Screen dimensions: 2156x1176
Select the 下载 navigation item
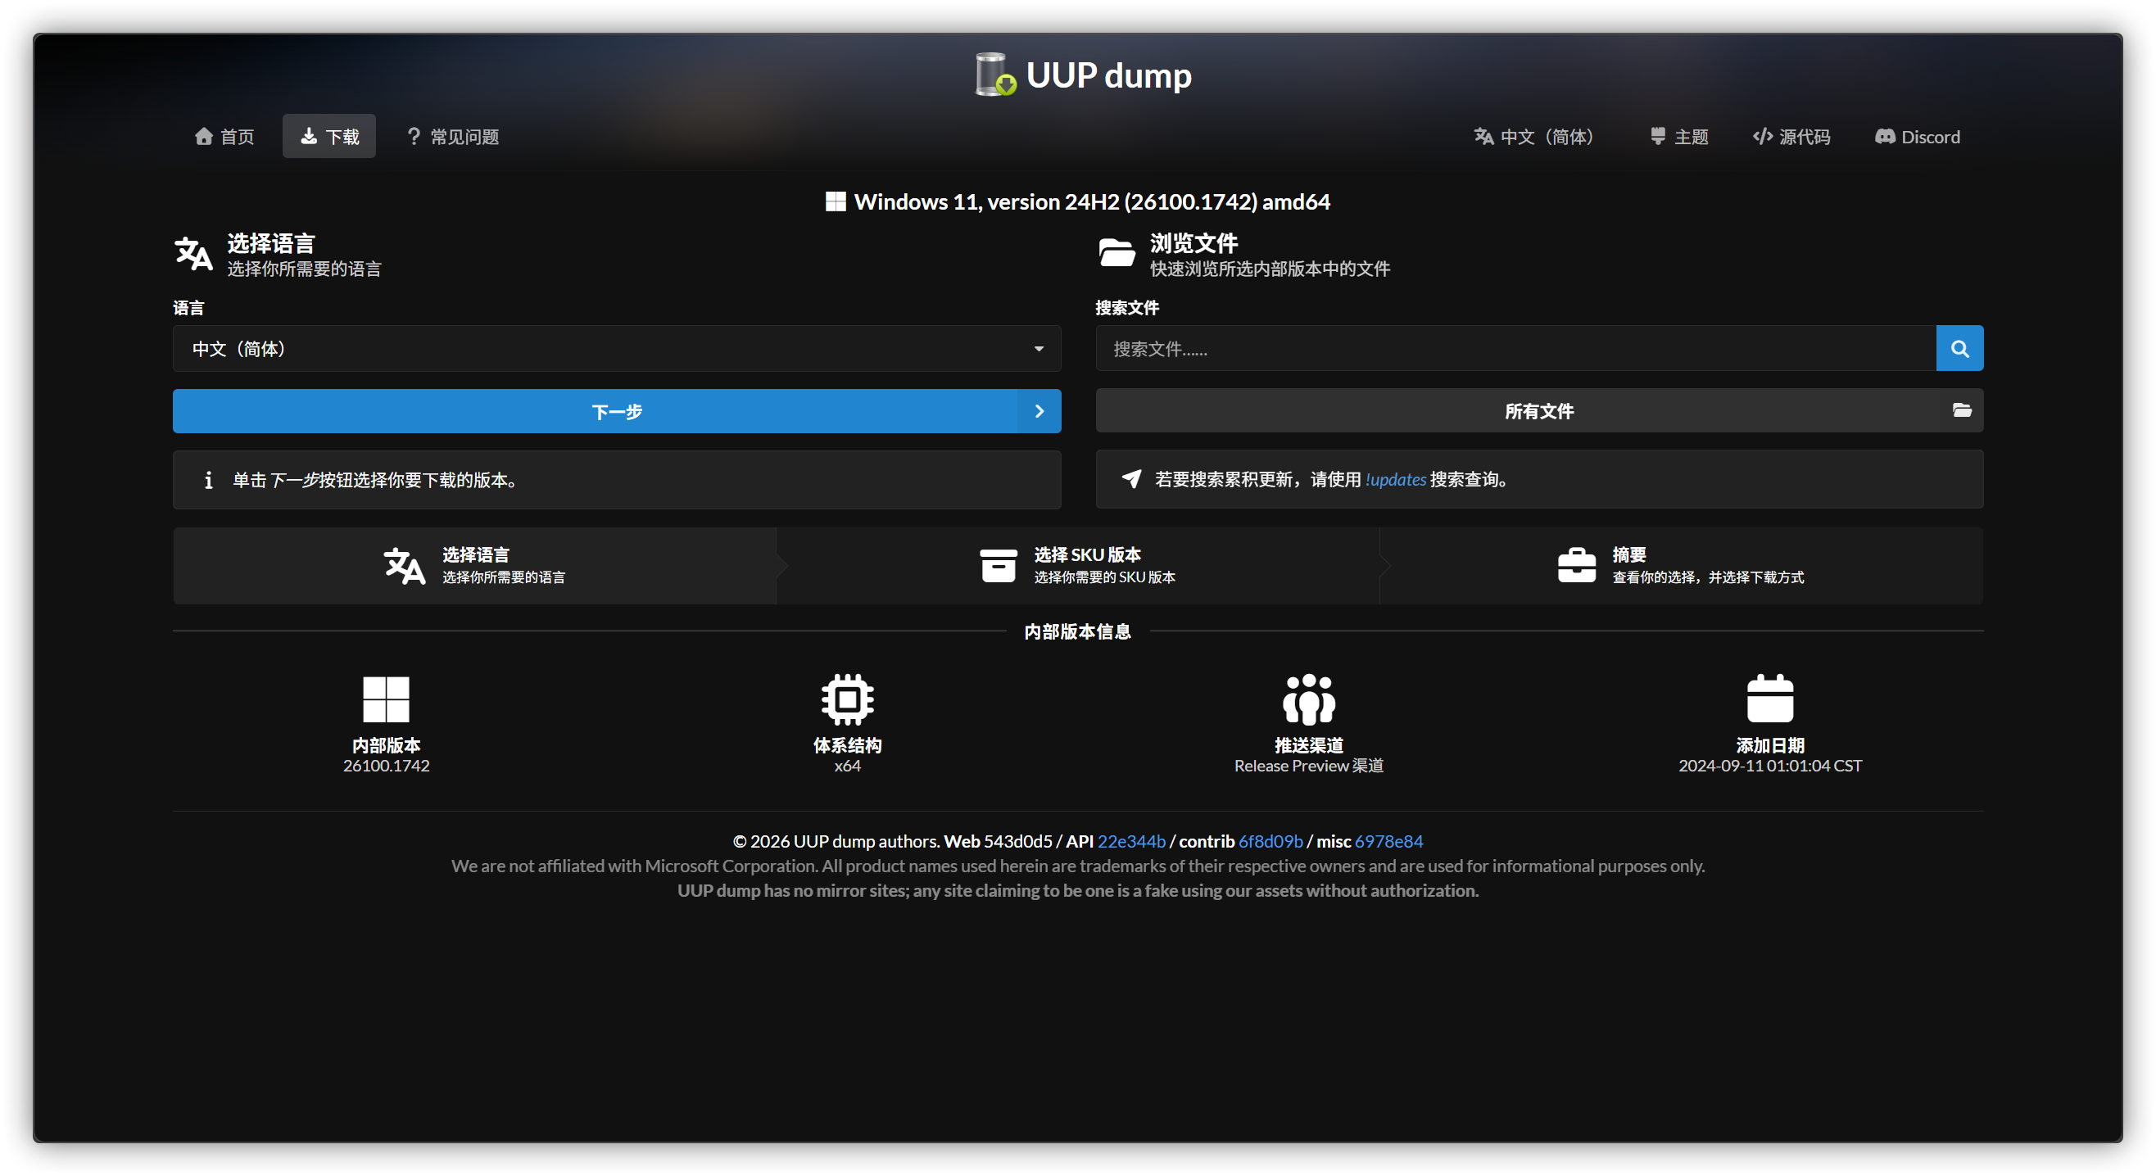(x=329, y=137)
